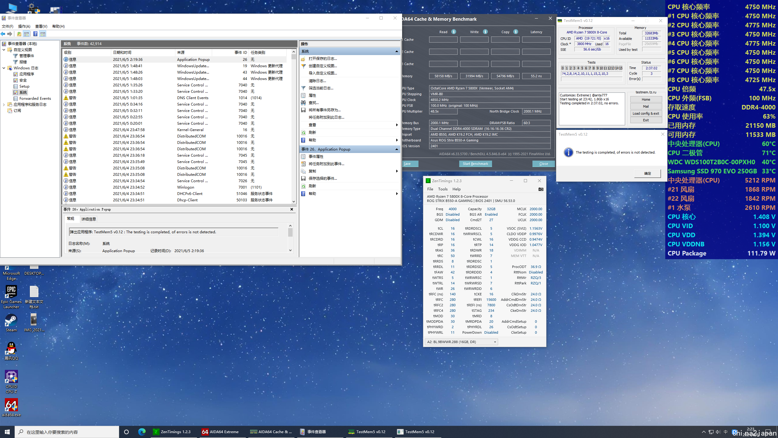
Task: Open the 操作(A) menu
Action: click(24, 26)
